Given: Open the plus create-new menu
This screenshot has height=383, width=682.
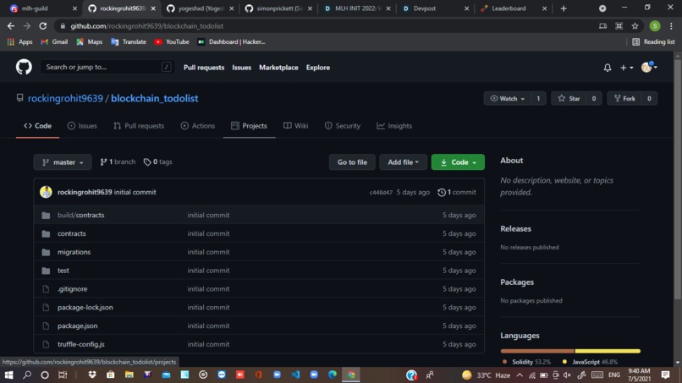Looking at the screenshot, I should pos(626,68).
